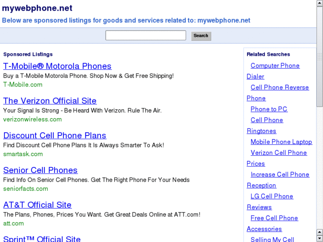Open Increase Cell Phone Reception search
The image size is (323, 242).
[x=280, y=175]
